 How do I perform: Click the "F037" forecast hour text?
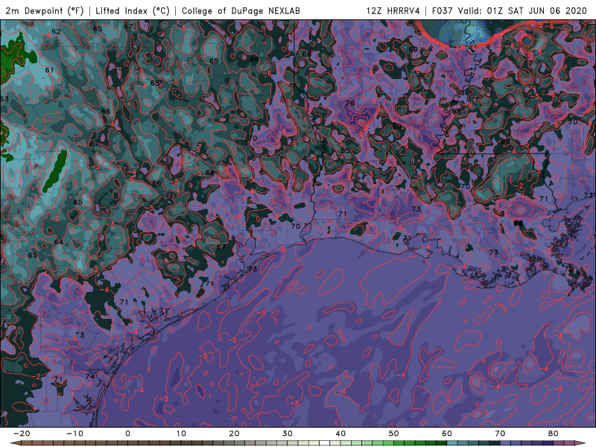[x=443, y=10]
